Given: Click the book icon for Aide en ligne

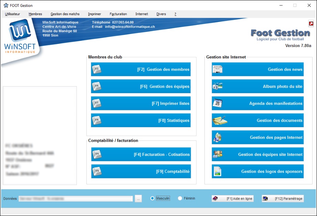Looking at the screenshot, I should pos(215,198).
